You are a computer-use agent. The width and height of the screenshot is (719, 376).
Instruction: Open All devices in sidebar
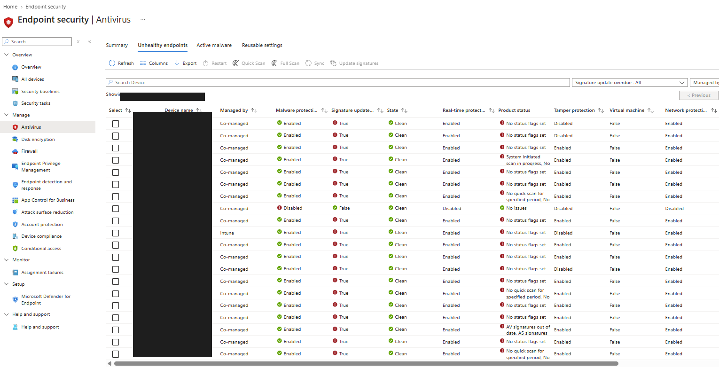(32, 79)
